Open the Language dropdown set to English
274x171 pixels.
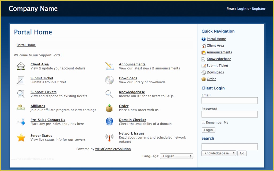point(177,156)
